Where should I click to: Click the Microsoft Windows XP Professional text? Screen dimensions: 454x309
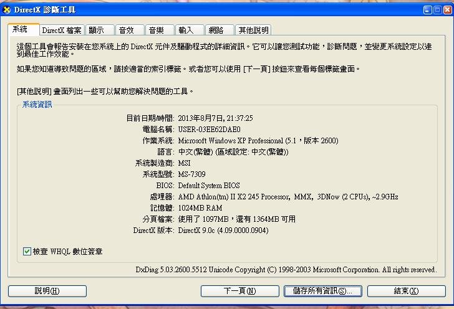[x=258, y=141]
